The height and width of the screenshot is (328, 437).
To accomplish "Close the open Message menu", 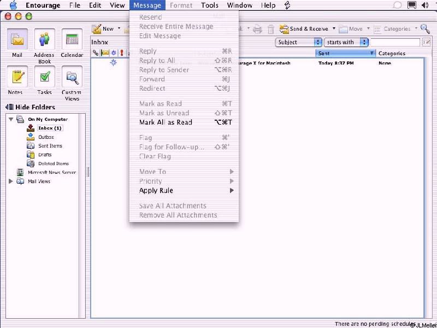I will click(x=147, y=5).
